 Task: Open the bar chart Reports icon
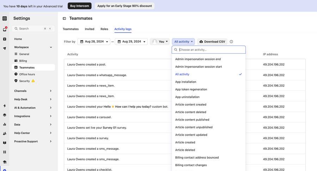[x=5, y=124]
